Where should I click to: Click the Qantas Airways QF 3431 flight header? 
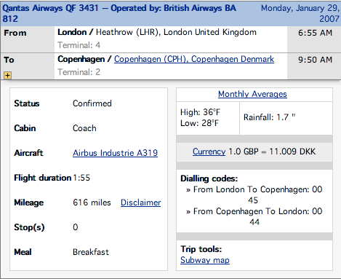[x=119, y=13]
